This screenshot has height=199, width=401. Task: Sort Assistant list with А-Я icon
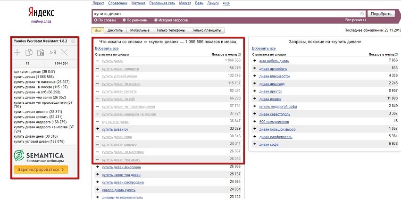pos(53,53)
